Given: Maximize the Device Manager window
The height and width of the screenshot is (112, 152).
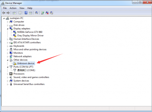Looking at the screenshot, I should pos(140,2).
